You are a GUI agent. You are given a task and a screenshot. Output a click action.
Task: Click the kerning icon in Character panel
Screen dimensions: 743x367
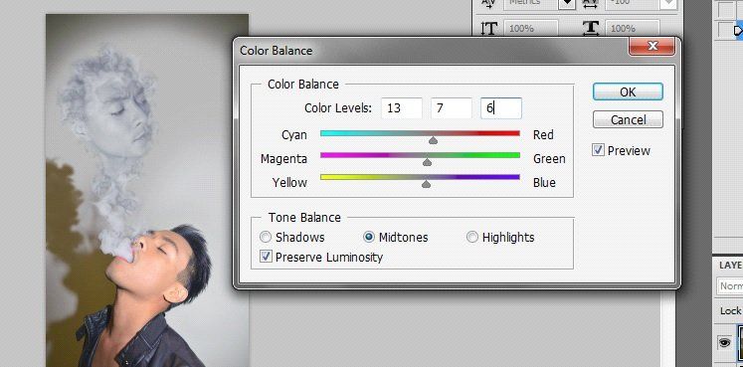[488, 3]
